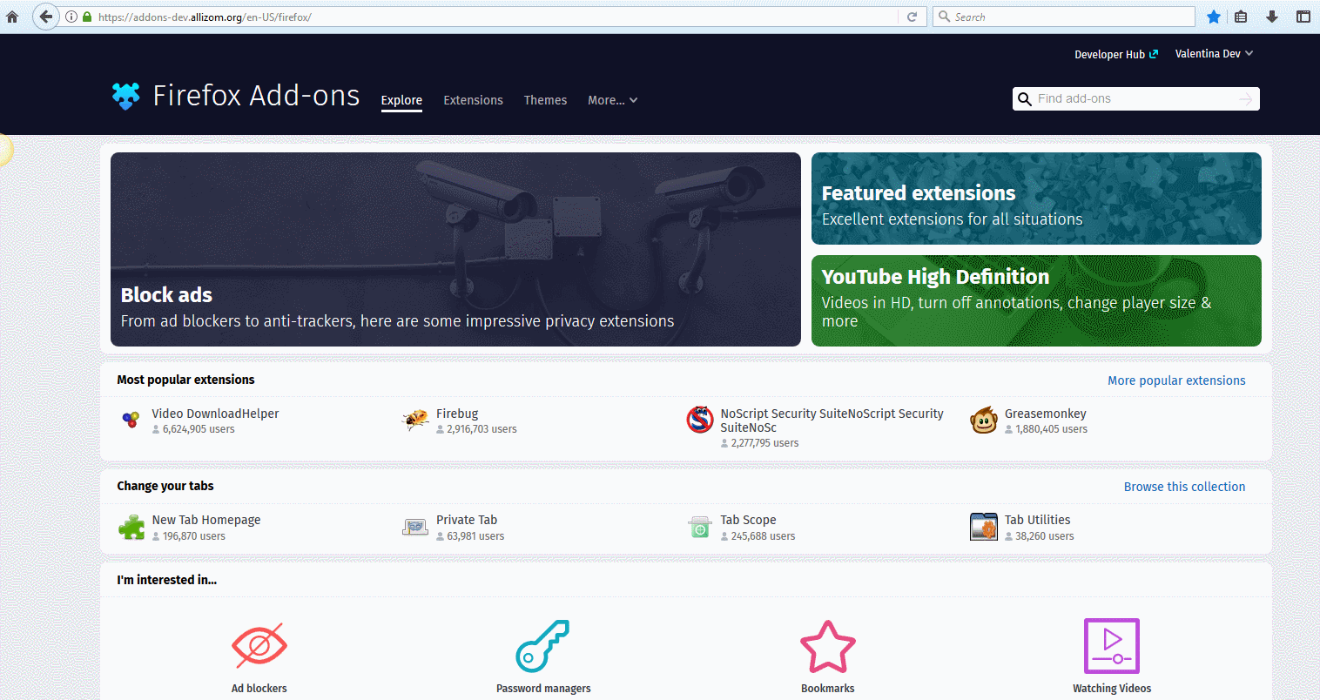Open the New Tab Homepage extension name
This screenshot has height=700, width=1320.
point(206,520)
